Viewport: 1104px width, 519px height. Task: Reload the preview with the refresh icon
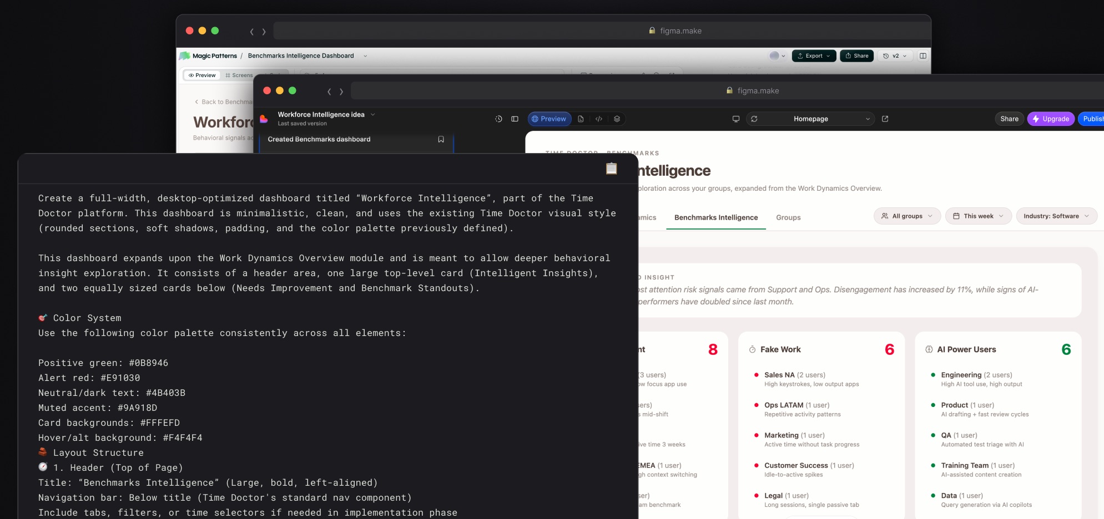754,119
